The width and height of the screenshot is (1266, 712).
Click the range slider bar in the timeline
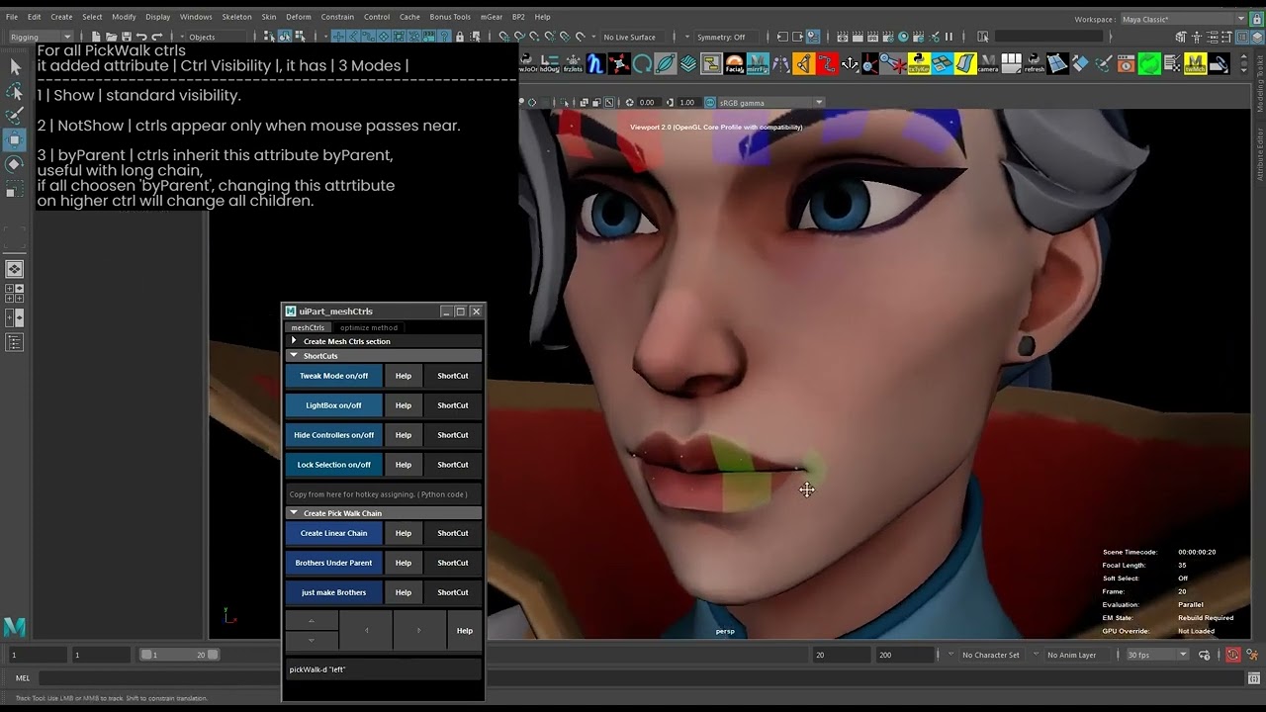(179, 655)
